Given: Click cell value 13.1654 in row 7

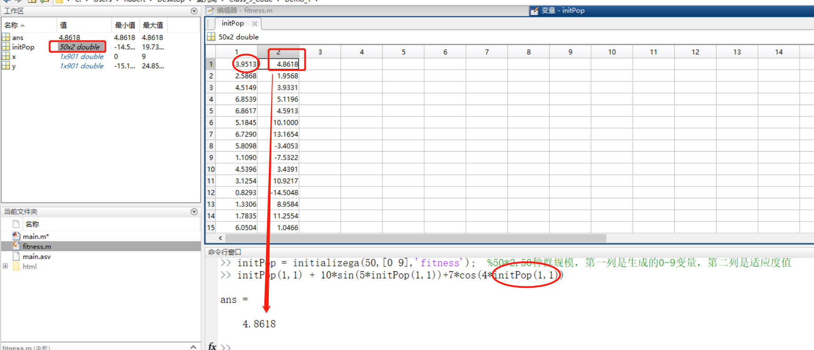Looking at the screenshot, I should coord(285,134).
